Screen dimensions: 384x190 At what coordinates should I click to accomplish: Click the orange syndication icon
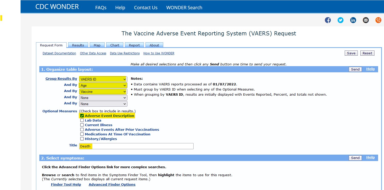pyautogui.click(x=378, y=20)
